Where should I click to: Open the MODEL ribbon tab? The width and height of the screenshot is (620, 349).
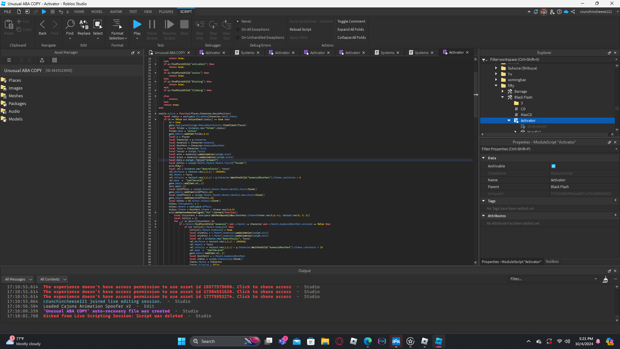[97, 12]
